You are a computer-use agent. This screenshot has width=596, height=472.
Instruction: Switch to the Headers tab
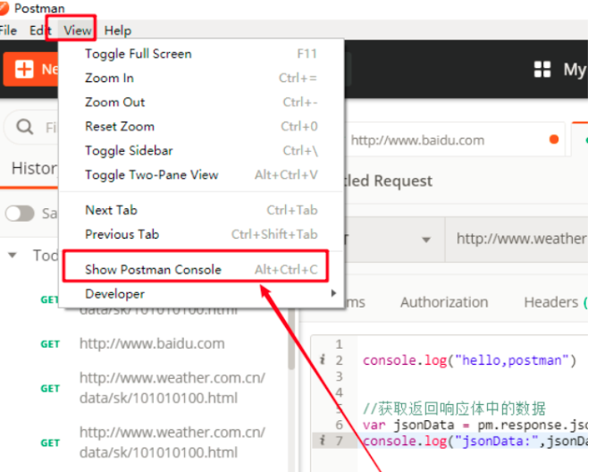point(555,302)
